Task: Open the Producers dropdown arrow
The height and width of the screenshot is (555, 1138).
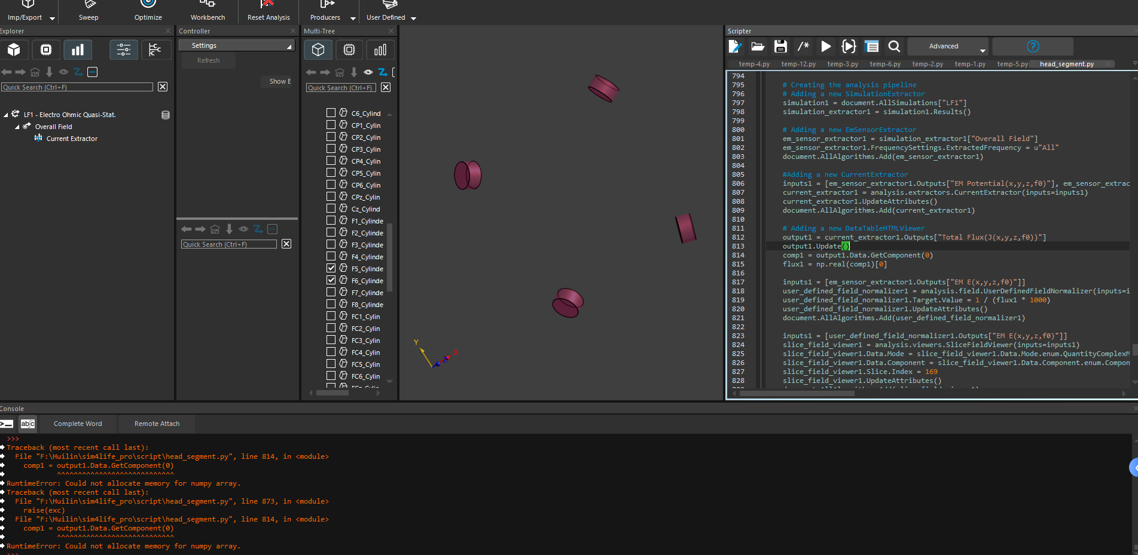Action: 353,18
